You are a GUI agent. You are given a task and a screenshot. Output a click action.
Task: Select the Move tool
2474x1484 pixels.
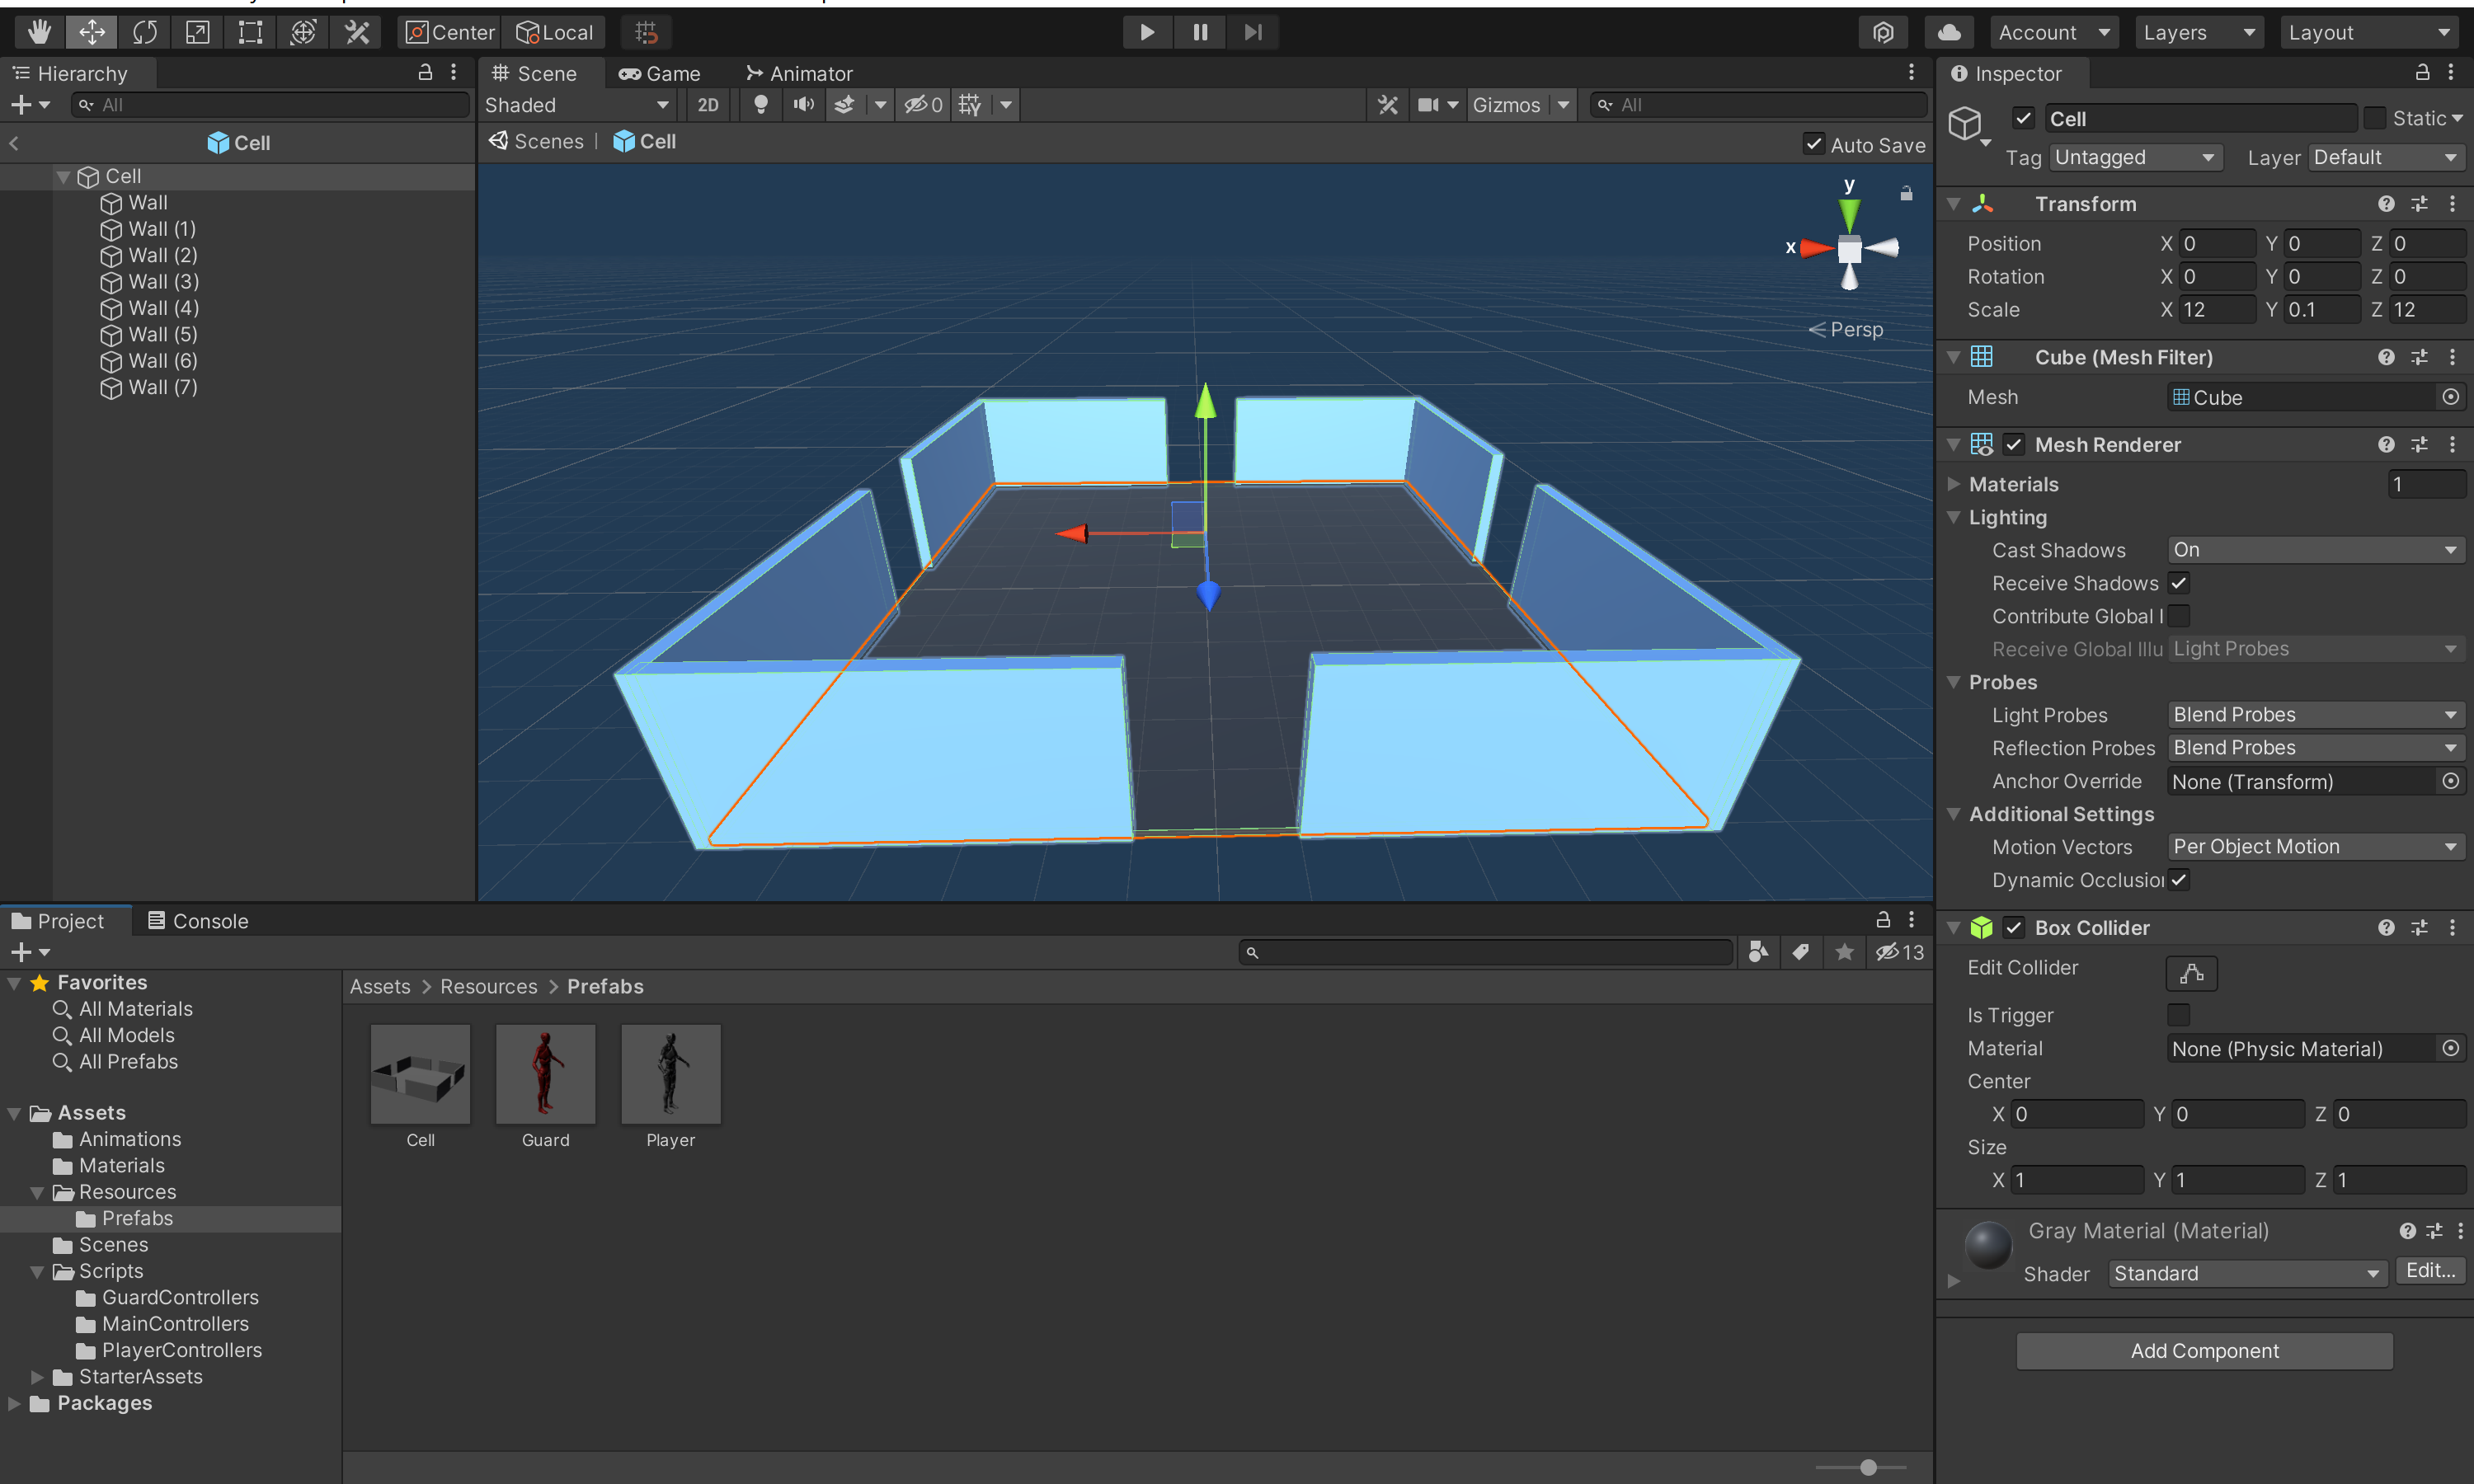pos(92,32)
